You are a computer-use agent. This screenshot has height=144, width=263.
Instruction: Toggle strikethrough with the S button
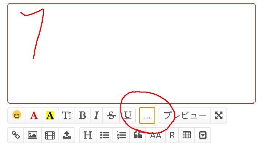[111, 115]
